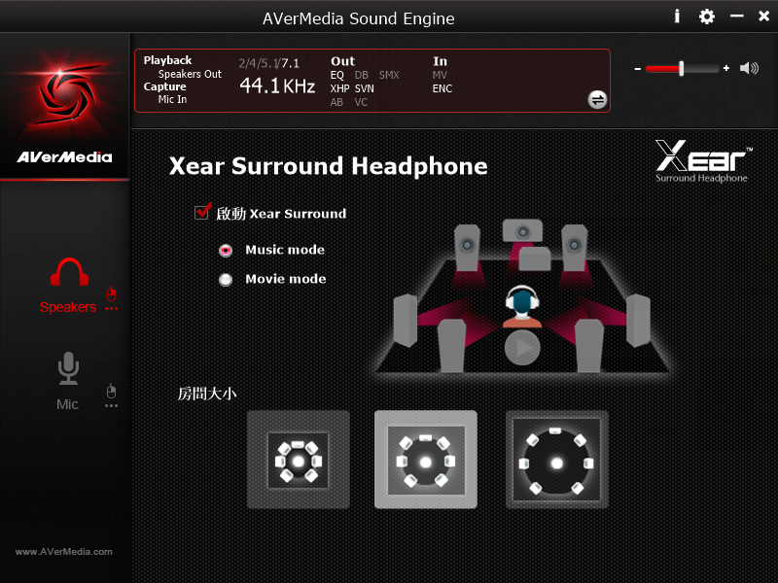Open the Mic mouse options icon

[112, 391]
